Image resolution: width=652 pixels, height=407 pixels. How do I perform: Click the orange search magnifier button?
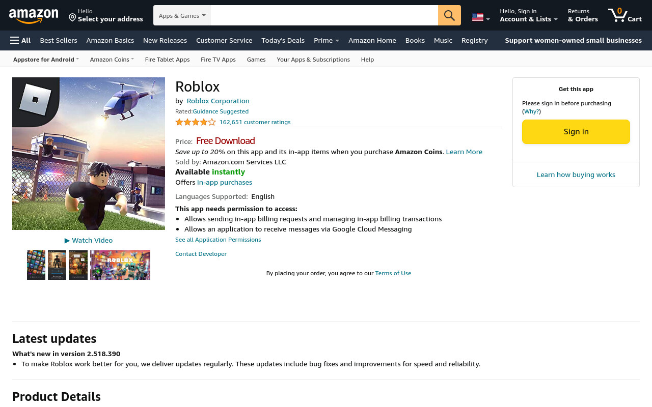pos(449,15)
